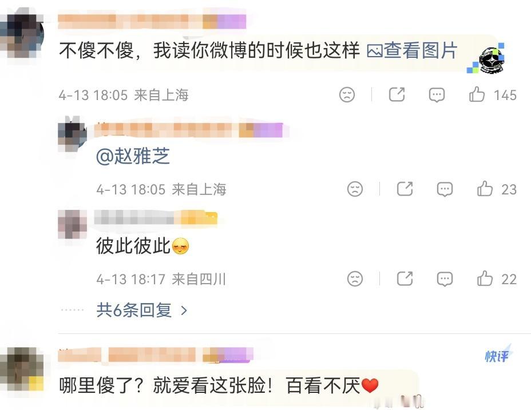Screen dimensions: 531x410
Task: Open the 查看图片 image link
Action: [412, 50]
